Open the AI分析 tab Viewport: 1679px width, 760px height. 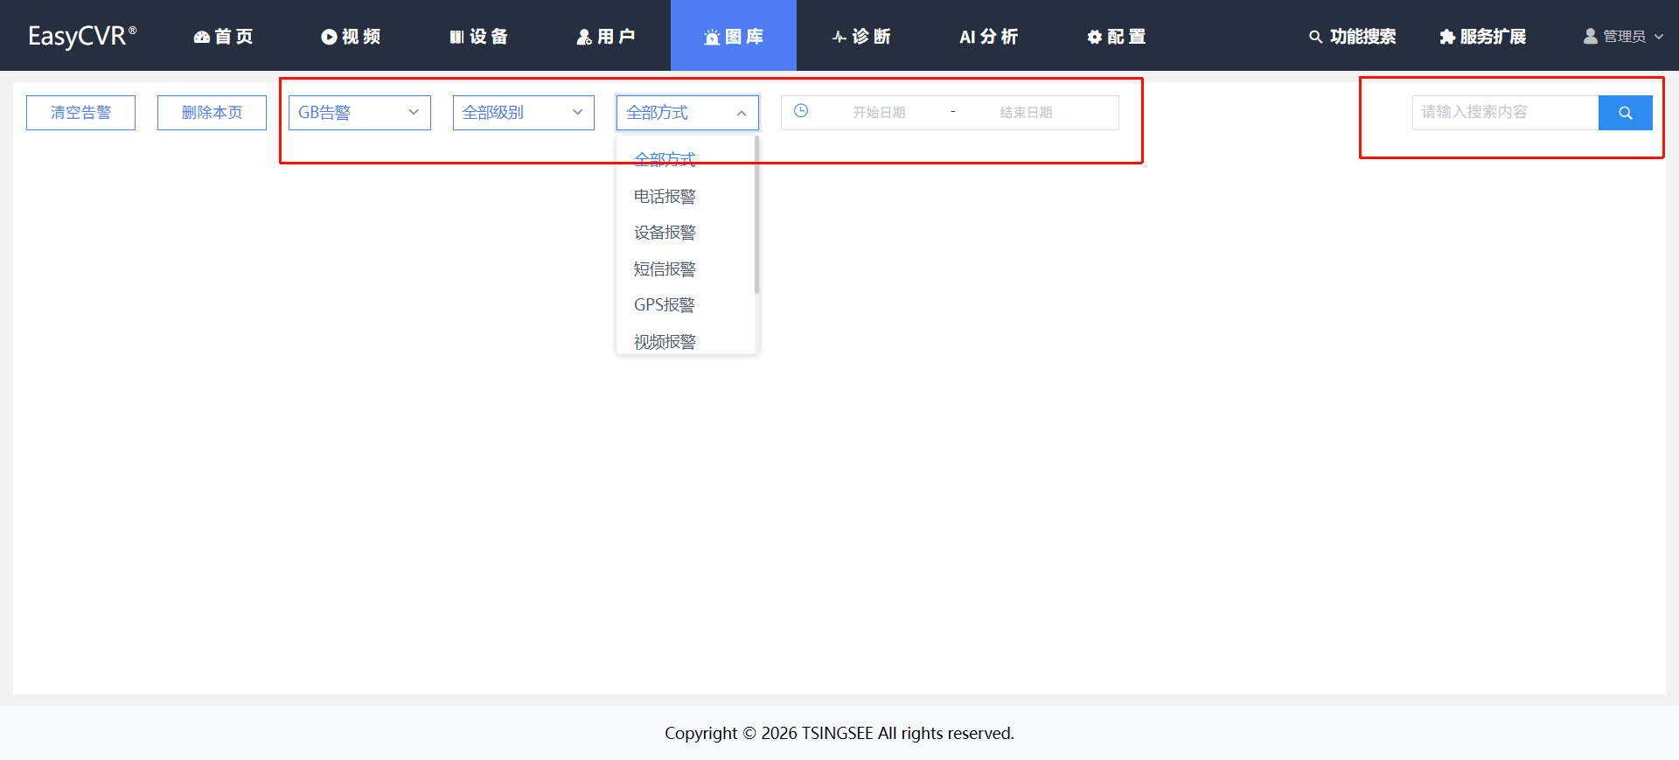(x=989, y=36)
